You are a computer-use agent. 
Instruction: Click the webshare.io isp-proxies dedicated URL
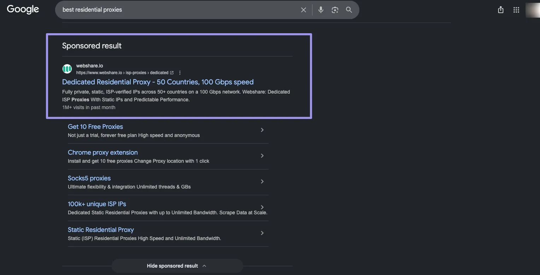pos(122,73)
